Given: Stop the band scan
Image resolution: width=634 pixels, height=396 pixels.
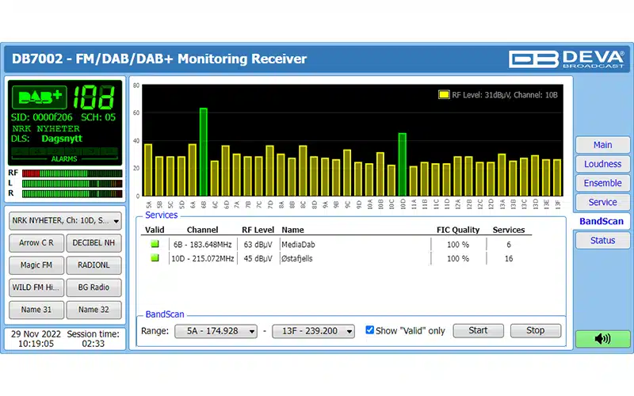Looking at the screenshot, I should tap(536, 330).
